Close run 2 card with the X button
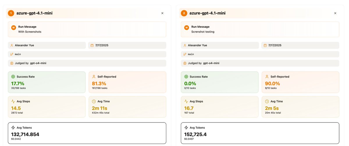Image resolution: width=349 pixels, height=146 pixels. [x=335, y=13]
